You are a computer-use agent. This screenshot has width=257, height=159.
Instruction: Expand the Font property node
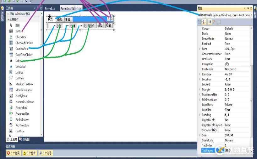[x=200, y=49]
